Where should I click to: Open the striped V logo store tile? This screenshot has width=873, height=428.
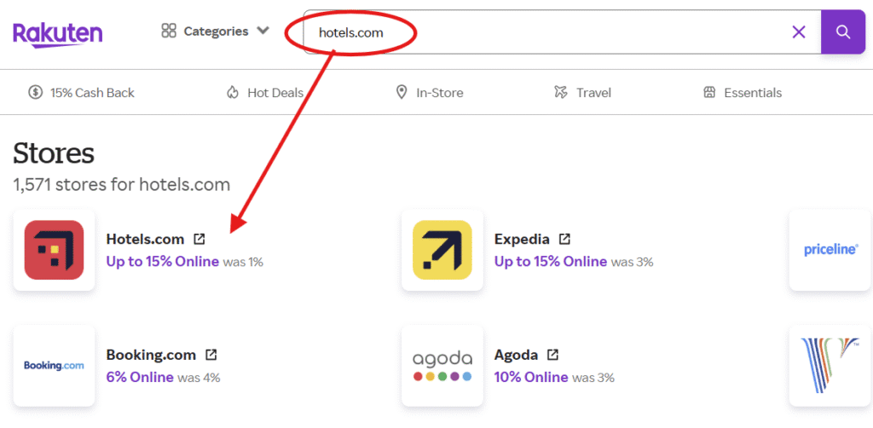(x=831, y=366)
